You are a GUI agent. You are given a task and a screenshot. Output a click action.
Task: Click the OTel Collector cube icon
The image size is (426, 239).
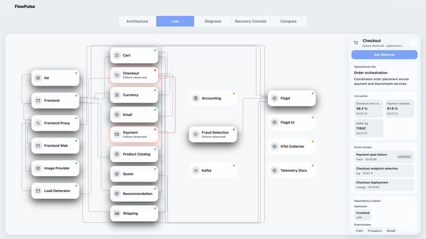tap(274, 147)
